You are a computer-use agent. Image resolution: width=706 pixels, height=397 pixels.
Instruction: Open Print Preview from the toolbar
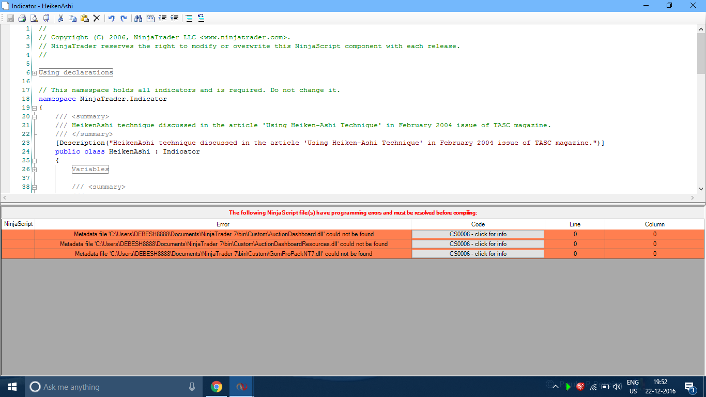[x=34, y=18]
